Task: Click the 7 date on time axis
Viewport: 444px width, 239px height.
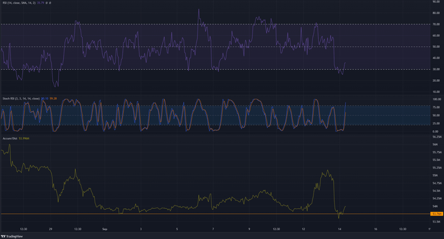Action: coord(213,229)
